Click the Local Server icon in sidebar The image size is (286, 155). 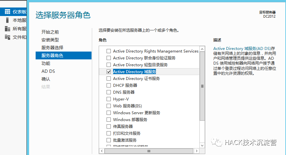click(7, 20)
